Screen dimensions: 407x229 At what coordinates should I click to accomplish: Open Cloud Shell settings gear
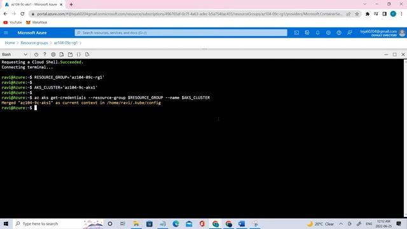[x=53, y=55]
